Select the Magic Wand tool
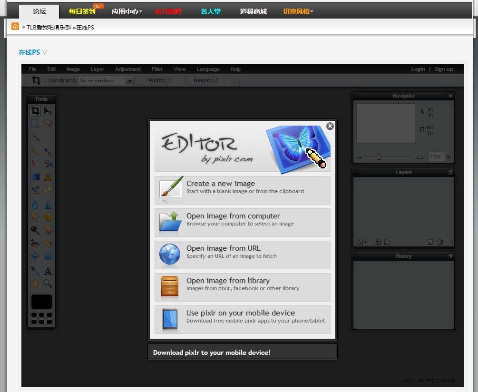 point(35,137)
